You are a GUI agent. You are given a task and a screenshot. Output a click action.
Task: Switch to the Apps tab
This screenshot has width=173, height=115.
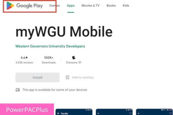point(71,5)
